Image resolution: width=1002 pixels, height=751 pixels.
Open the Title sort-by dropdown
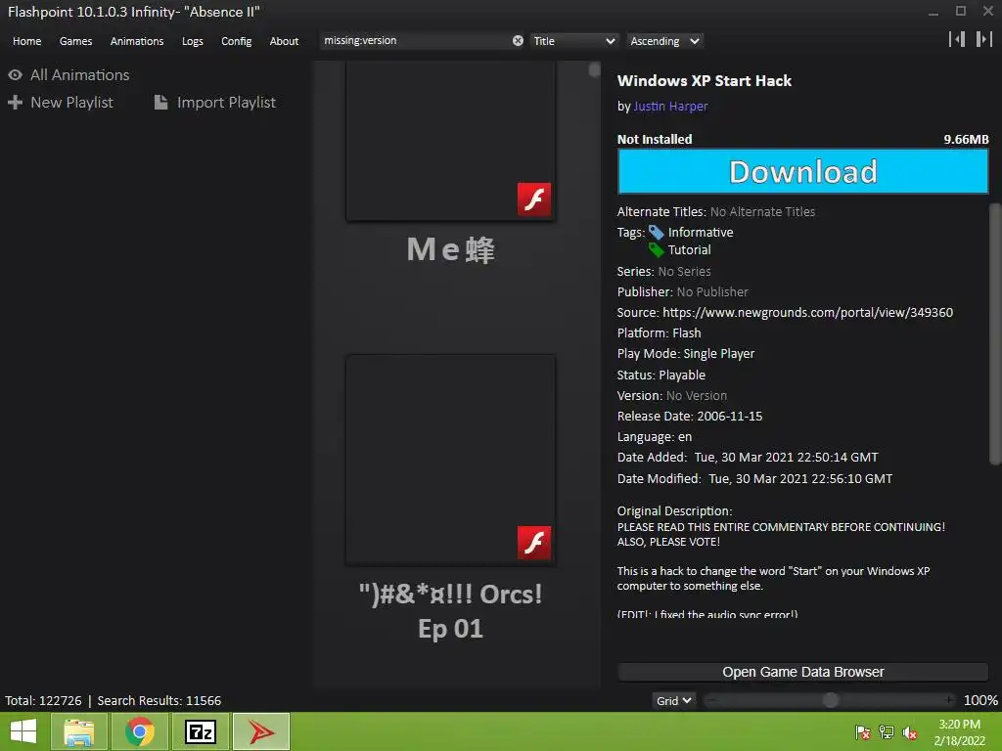tap(573, 41)
